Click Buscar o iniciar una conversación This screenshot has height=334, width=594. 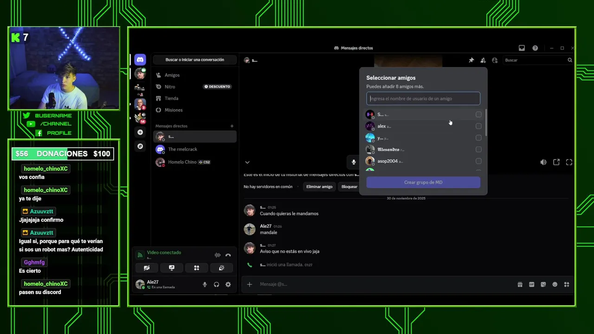pyautogui.click(x=195, y=60)
